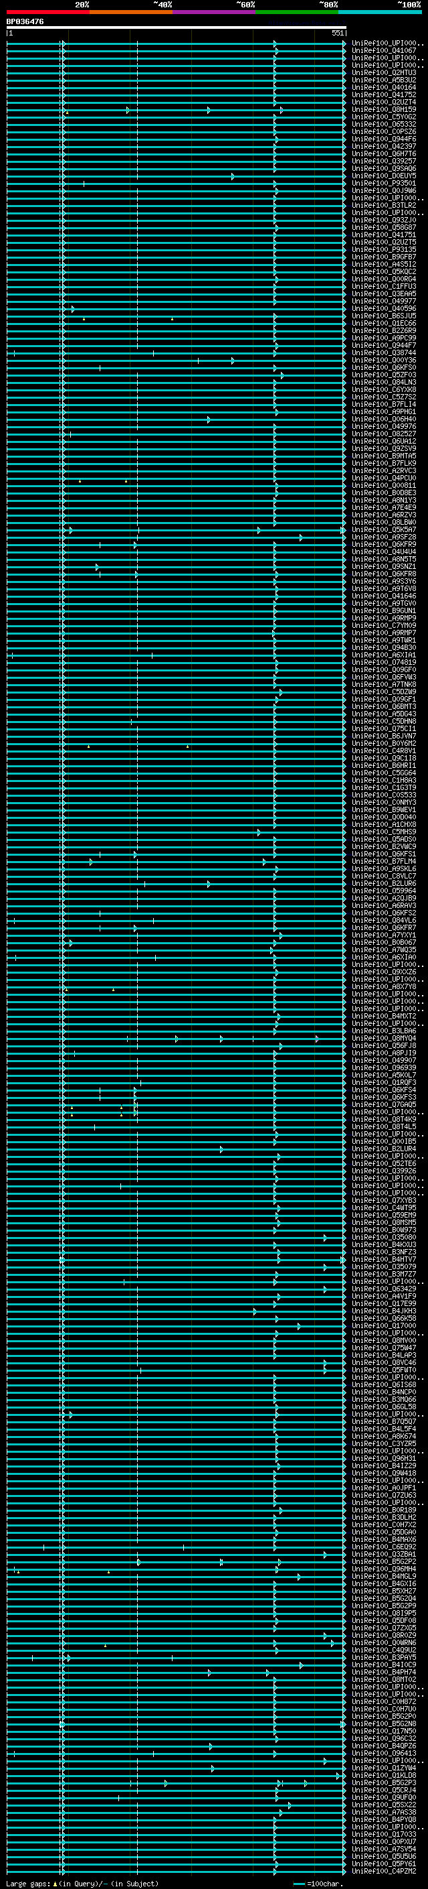Select hit UniRef100_B6JVN7
Viewport: 428px width, 1889px height.
(x=384, y=736)
